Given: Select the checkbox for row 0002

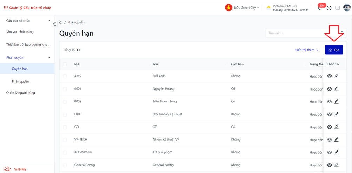Looking at the screenshot, I should (x=65, y=102).
